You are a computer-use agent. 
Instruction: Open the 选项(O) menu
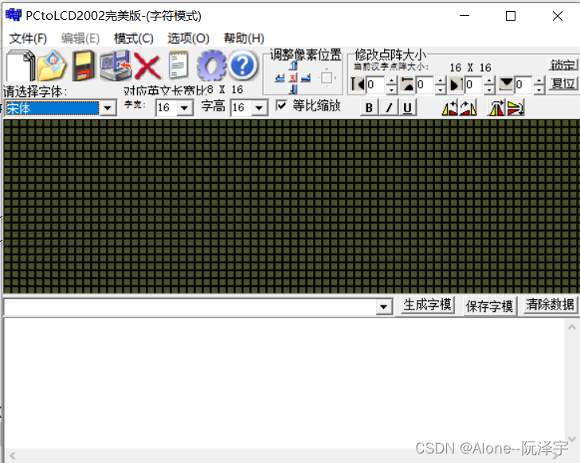pos(188,38)
